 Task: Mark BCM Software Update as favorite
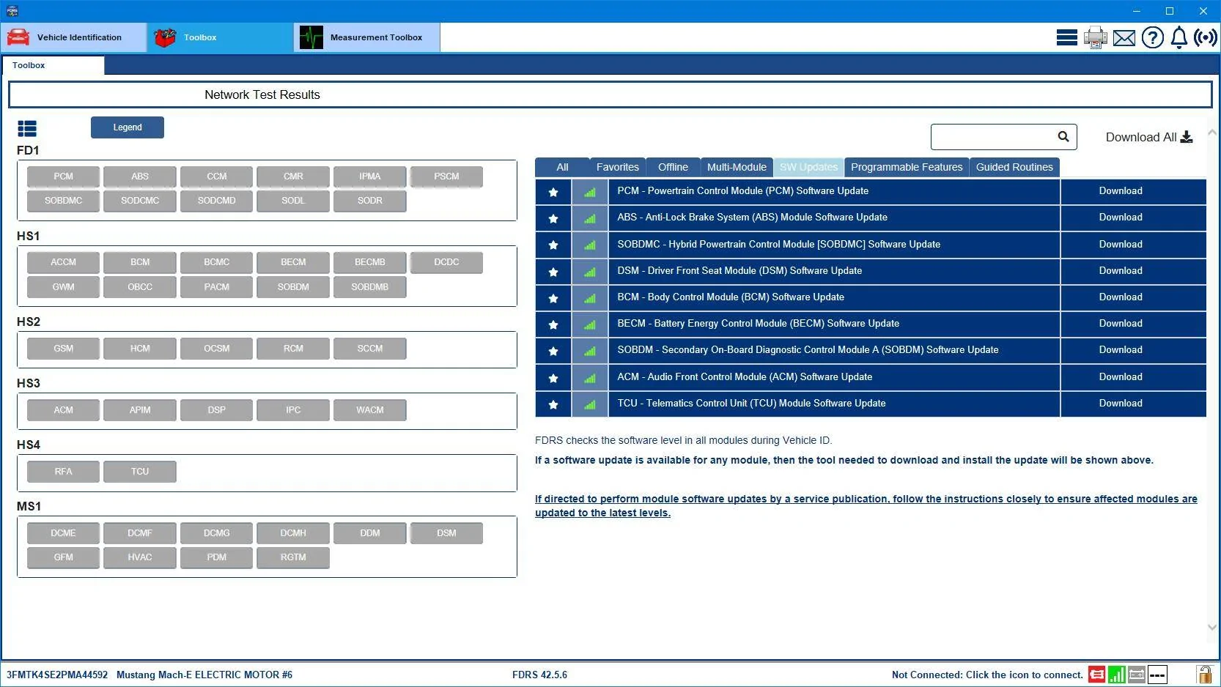(553, 298)
